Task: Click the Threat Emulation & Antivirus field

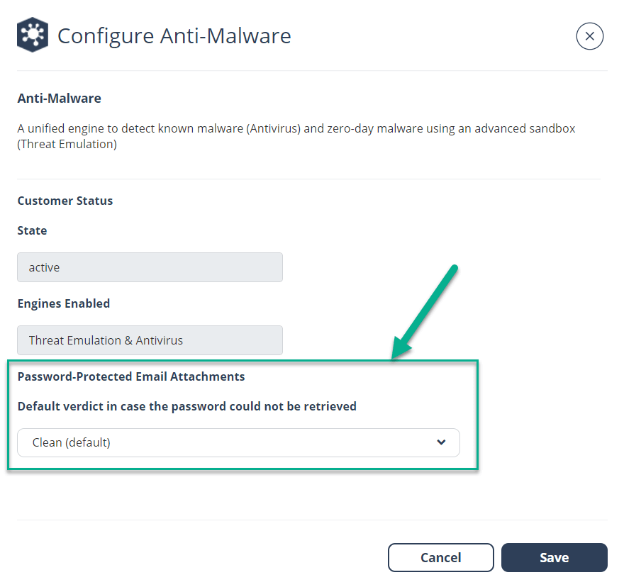Action: point(150,340)
